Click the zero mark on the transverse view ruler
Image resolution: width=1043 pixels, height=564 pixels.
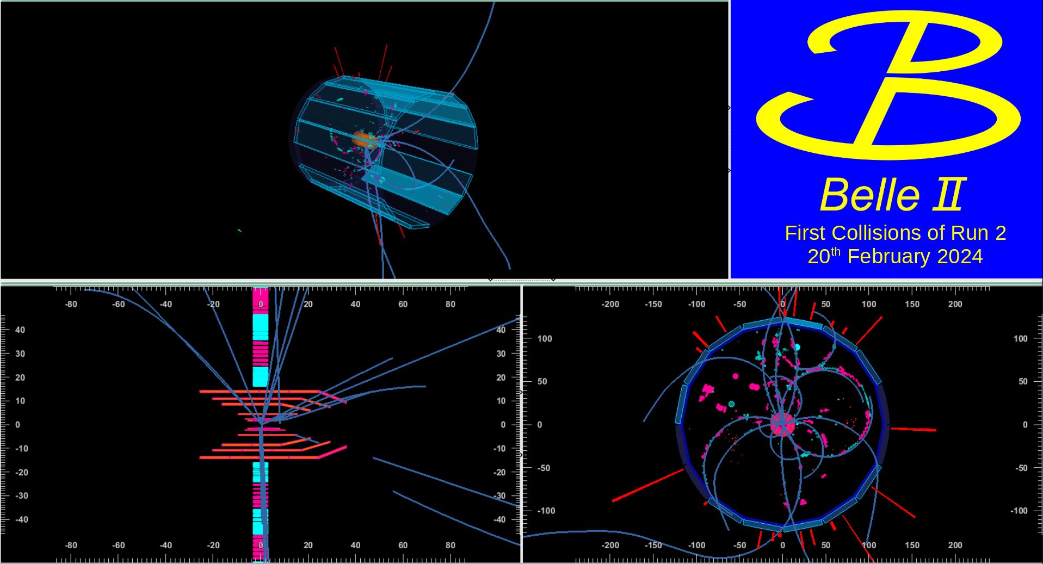pyautogui.click(x=782, y=305)
